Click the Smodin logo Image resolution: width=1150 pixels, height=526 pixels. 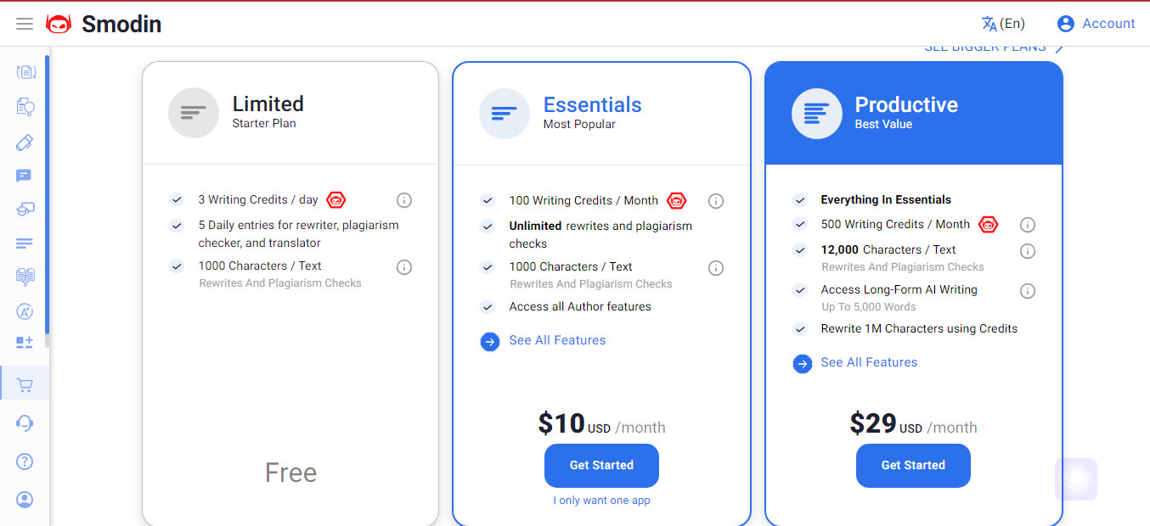tap(104, 24)
